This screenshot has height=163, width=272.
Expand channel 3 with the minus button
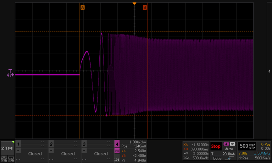point(84,150)
